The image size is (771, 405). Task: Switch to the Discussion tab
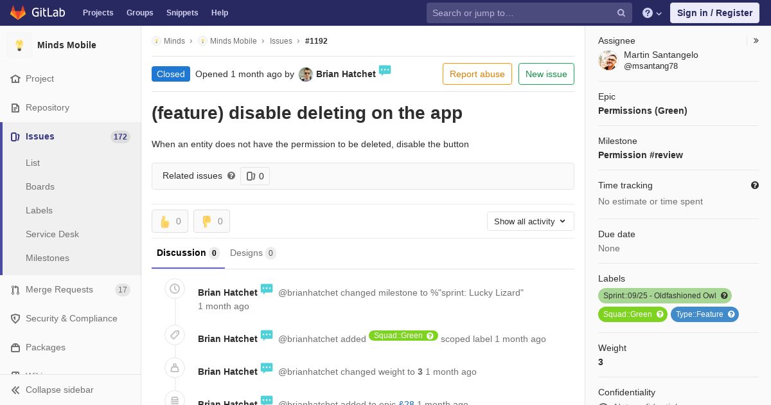point(188,253)
